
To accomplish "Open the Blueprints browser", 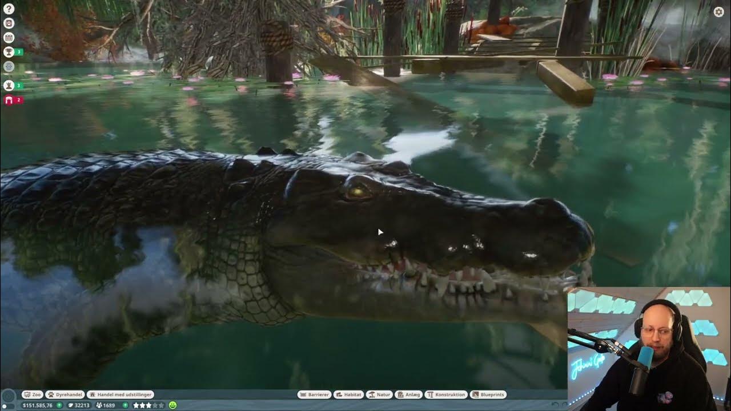I will 489,394.
